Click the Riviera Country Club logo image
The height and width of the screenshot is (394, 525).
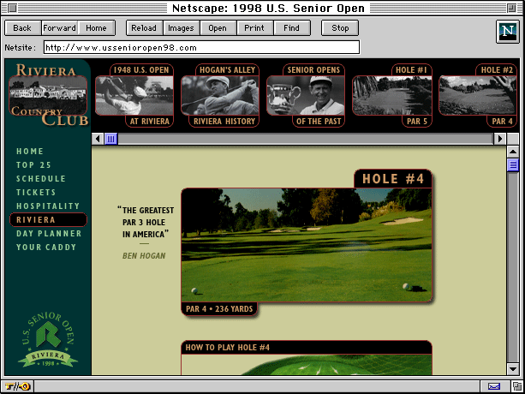[x=48, y=95]
